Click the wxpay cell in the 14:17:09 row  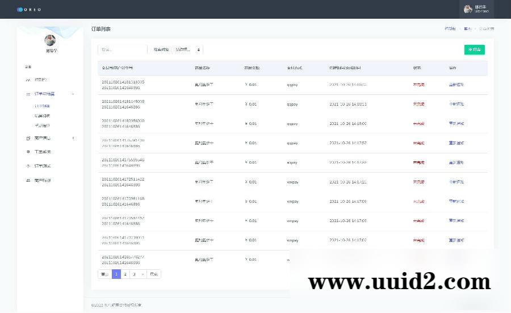pos(292,202)
